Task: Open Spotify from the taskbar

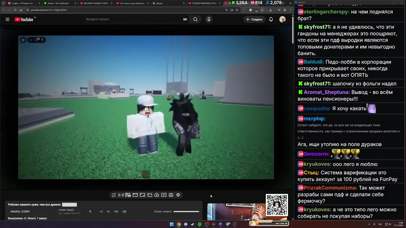Action: (200, 224)
